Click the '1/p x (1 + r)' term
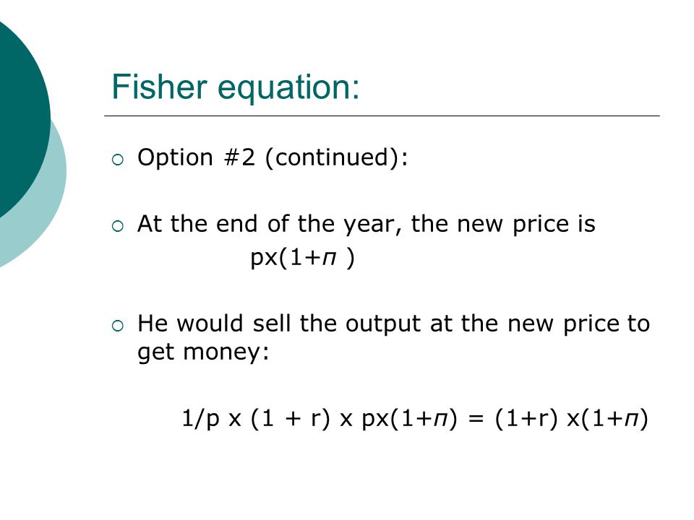 click(x=256, y=418)
